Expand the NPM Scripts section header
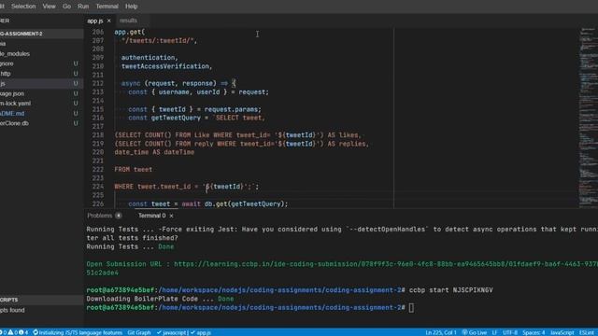The image size is (598, 336). pyautogui.click(x=41, y=300)
